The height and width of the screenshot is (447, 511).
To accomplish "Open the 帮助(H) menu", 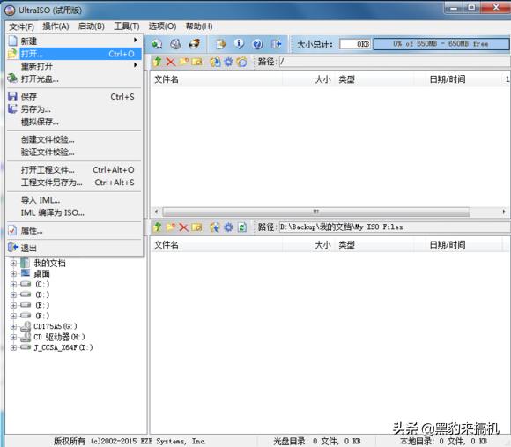I will (x=199, y=26).
